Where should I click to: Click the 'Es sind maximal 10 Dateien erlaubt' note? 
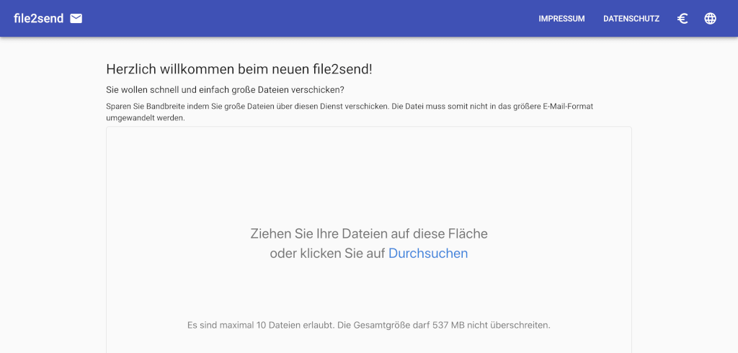[x=368, y=325]
